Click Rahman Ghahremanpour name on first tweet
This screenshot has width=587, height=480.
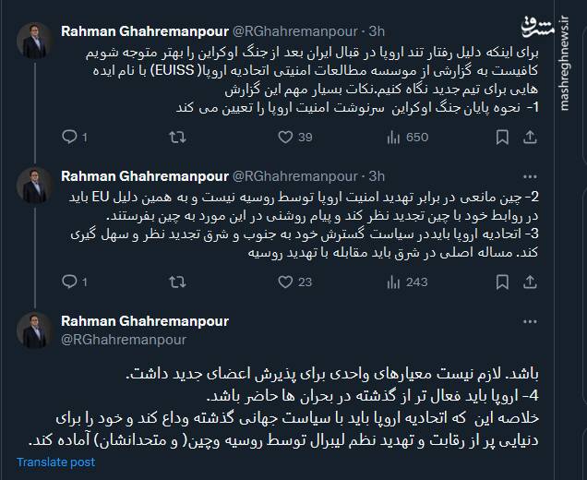click(144, 32)
